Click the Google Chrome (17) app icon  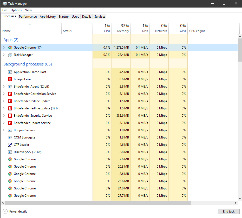(10, 48)
